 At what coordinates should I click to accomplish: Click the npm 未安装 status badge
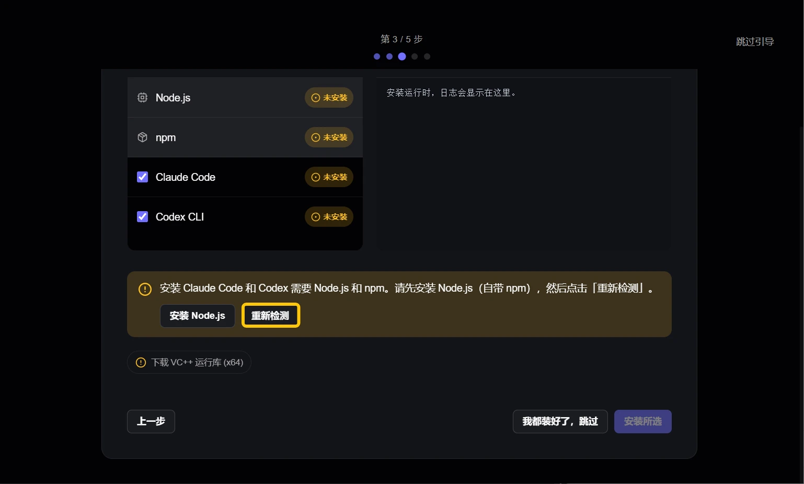click(x=329, y=137)
